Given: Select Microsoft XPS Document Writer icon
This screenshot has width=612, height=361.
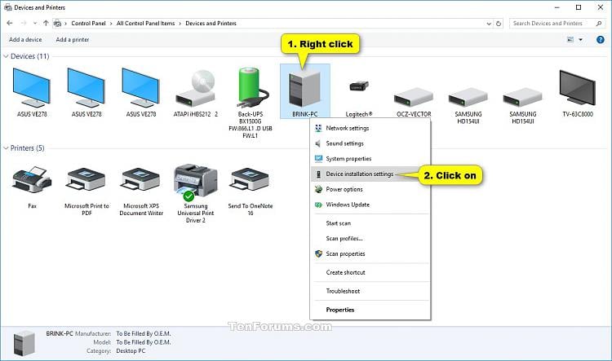Looking at the screenshot, I should tap(141, 179).
